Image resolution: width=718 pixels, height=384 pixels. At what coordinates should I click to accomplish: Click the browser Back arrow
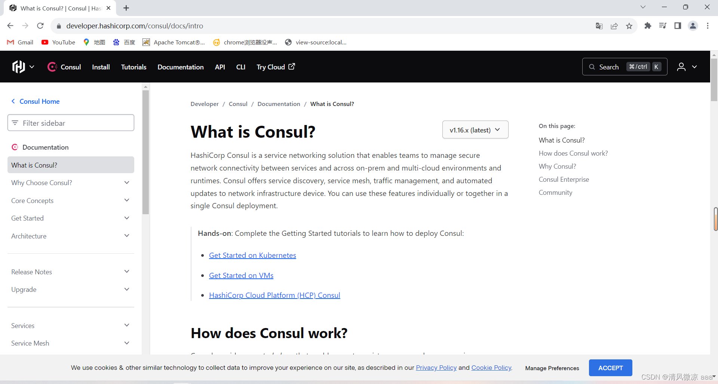pyautogui.click(x=10, y=26)
